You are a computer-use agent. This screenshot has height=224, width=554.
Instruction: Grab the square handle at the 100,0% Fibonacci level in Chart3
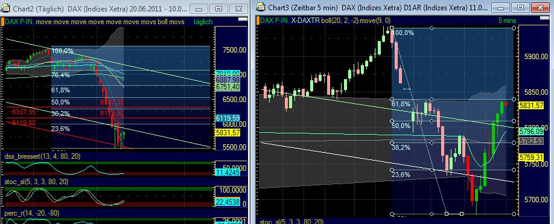coord(392,28)
